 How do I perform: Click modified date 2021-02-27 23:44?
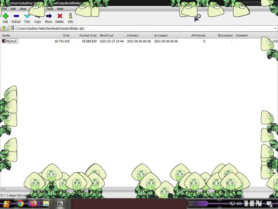coord(112,41)
